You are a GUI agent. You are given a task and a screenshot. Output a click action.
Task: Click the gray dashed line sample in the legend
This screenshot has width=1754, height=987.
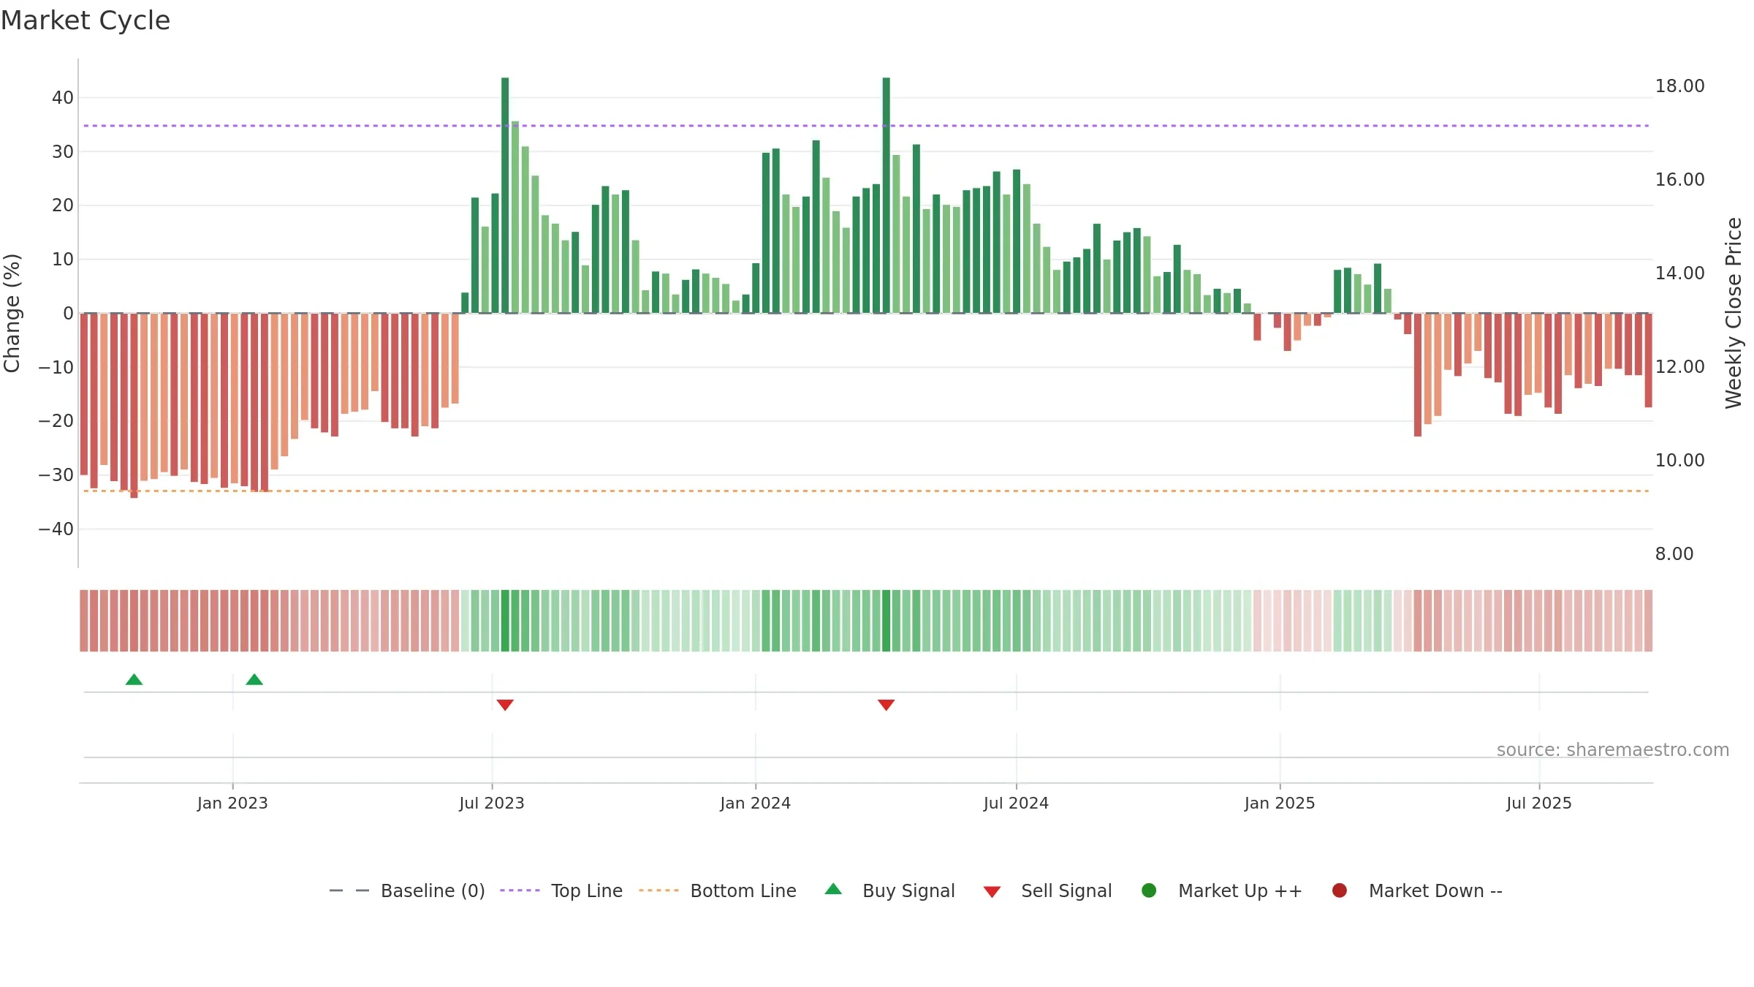[x=349, y=890]
